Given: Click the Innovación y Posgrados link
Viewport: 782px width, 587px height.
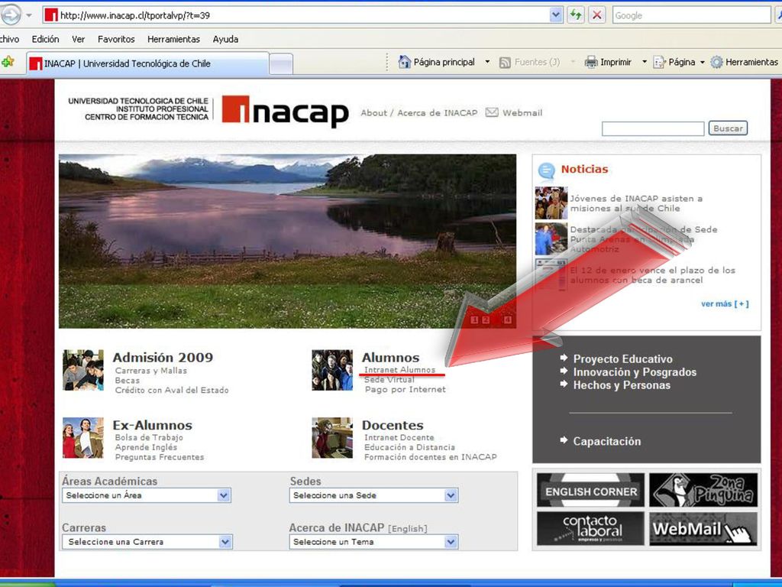Looking at the screenshot, I should [x=635, y=372].
